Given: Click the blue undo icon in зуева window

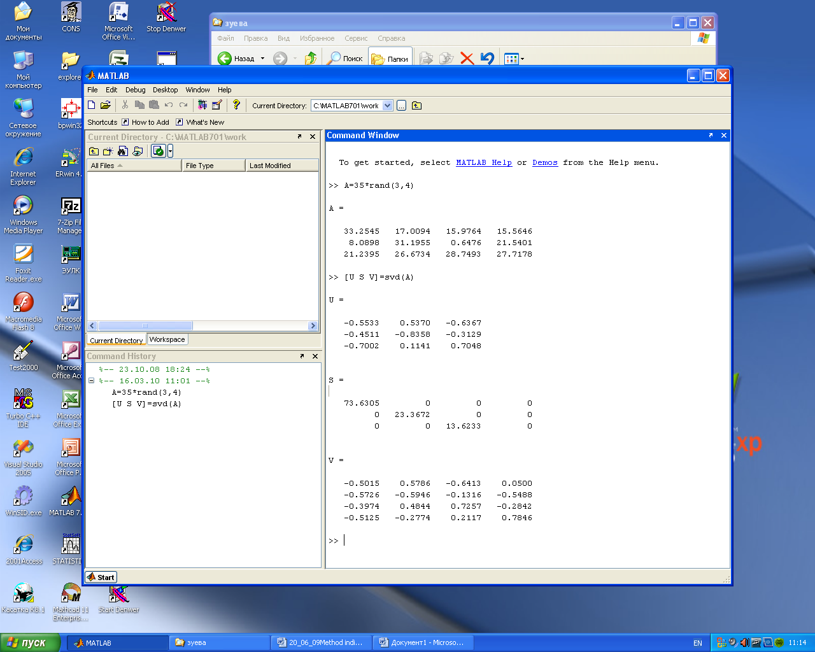Looking at the screenshot, I should (487, 59).
